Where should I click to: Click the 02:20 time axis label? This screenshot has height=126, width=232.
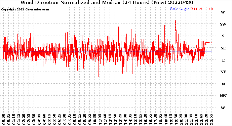click(x=24, y=119)
